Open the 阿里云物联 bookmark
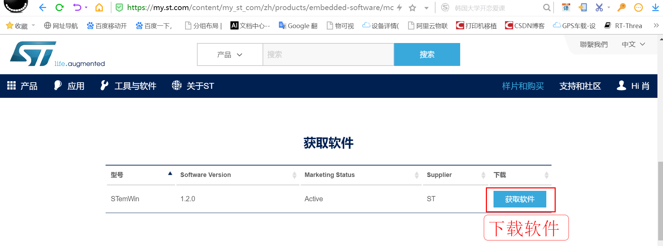Viewport: 663px width, 246px height. click(428, 26)
